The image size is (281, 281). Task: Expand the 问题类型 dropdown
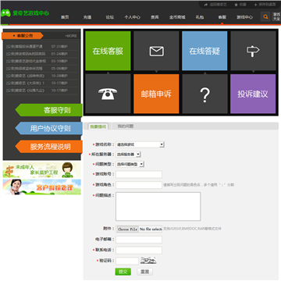130,164
